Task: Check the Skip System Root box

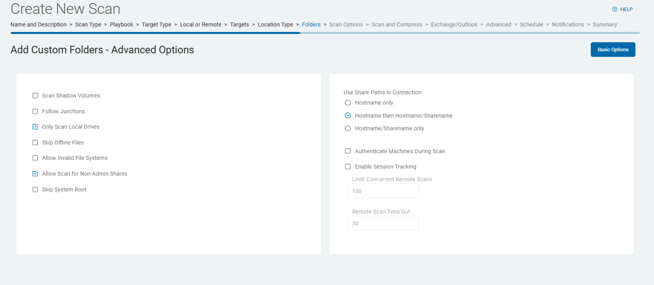Action: (x=35, y=190)
